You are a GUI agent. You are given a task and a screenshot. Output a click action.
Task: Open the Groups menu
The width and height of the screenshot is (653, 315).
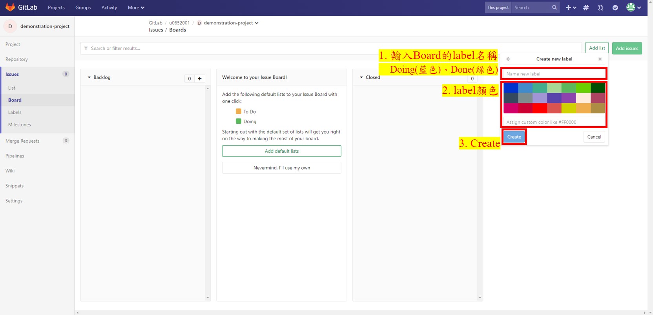click(83, 7)
